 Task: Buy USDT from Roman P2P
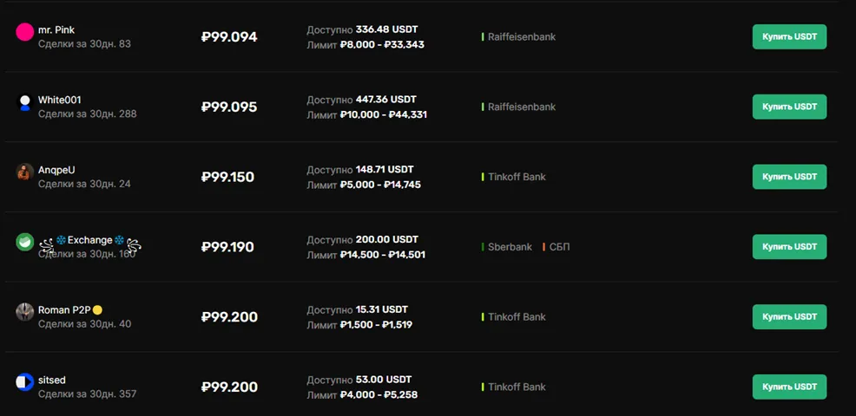tap(789, 317)
